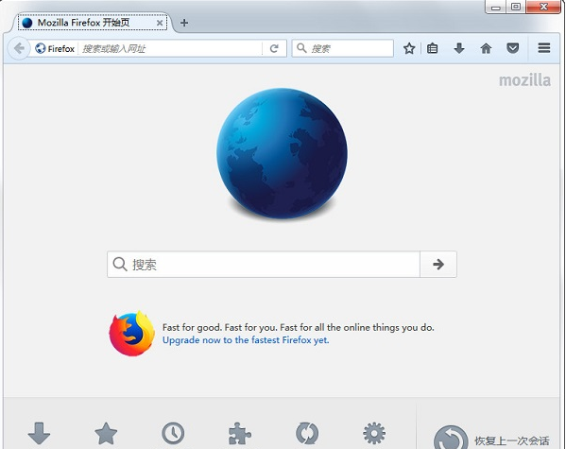Viewport: 566px width, 449px height.
Task: Click 恢复上一次会话 restore session button
Action: point(491,438)
